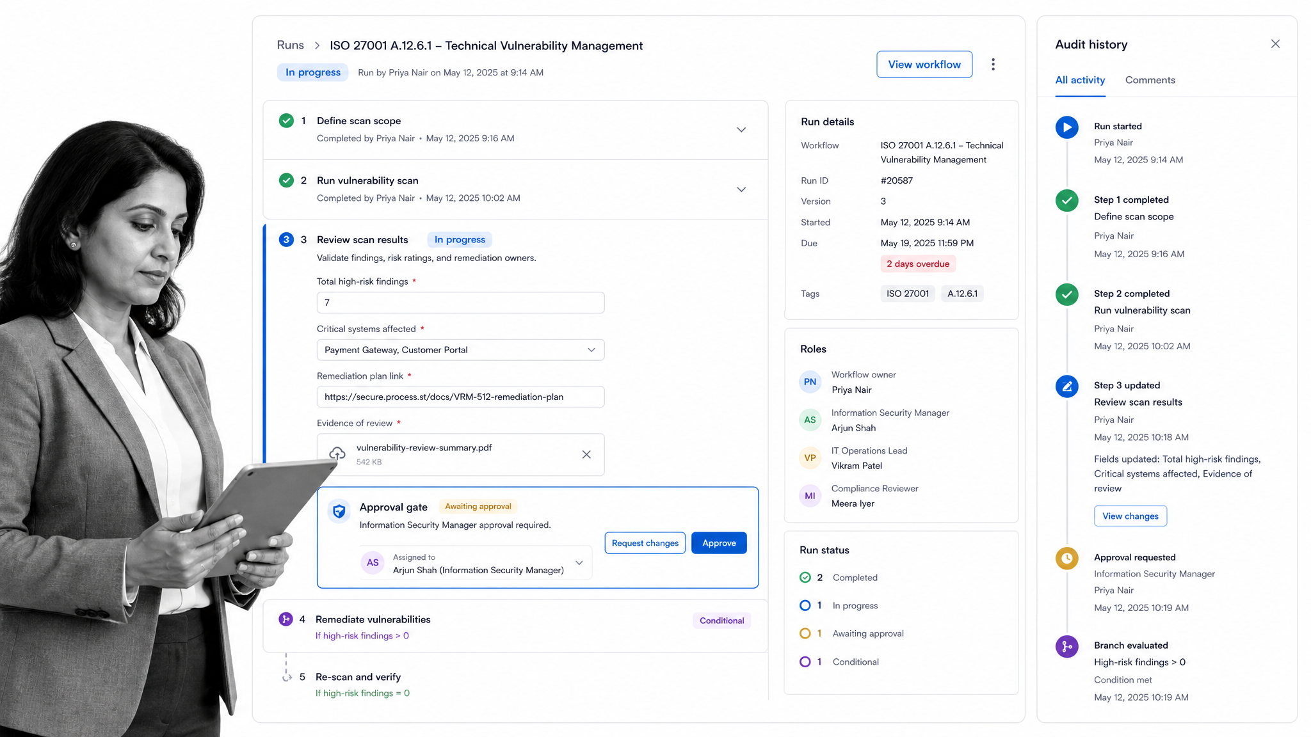The image size is (1311, 737).
Task: Click the Awaiting approval status circle icon
Action: (805, 634)
